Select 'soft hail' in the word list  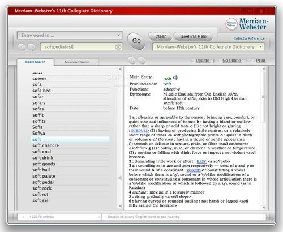coord(70,170)
